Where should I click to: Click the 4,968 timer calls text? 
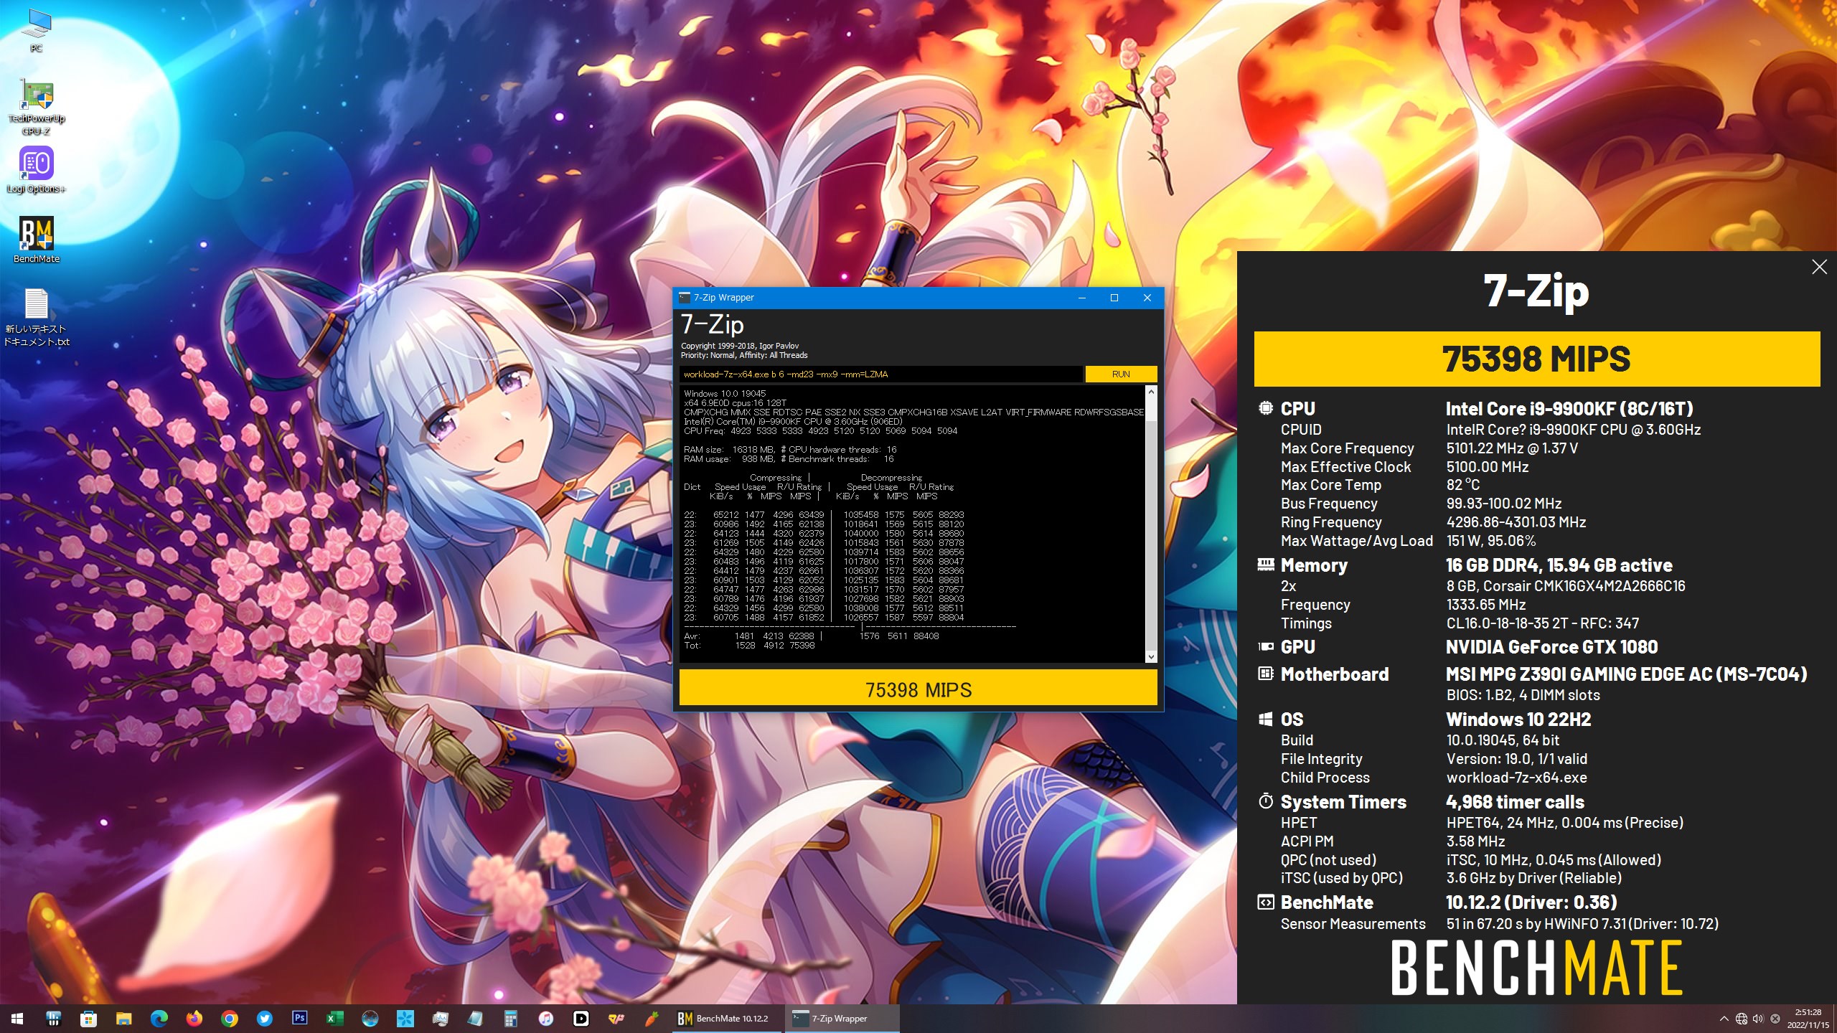click(1515, 802)
